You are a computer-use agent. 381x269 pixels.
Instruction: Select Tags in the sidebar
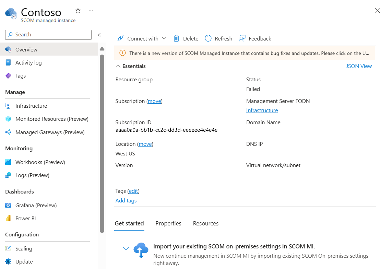[x=21, y=75]
